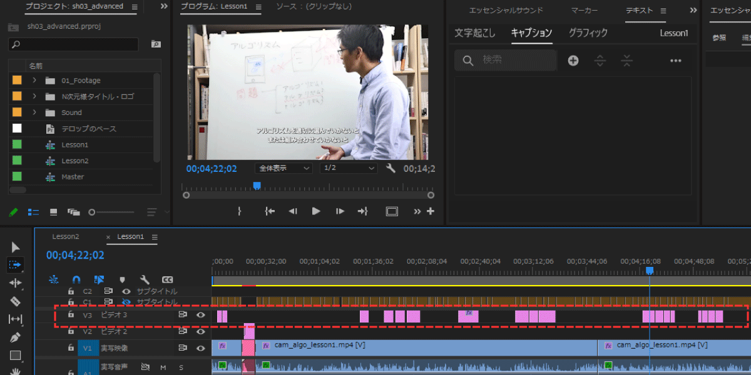Screen dimensions: 751x375
Task: Toggle linked selection in timeline
Action: click(99, 279)
